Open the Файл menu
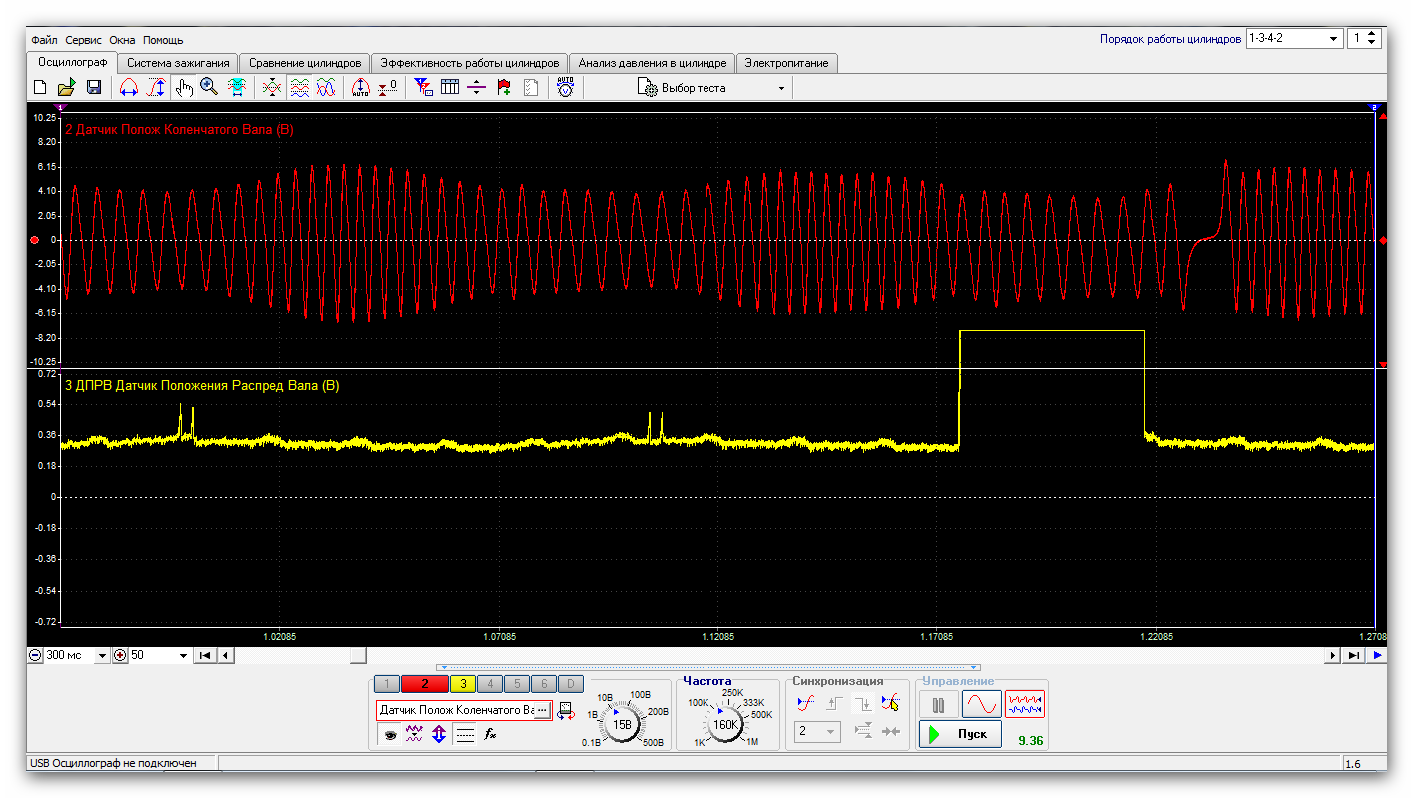The height and width of the screenshot is (798, 1413). coord(43,40)
